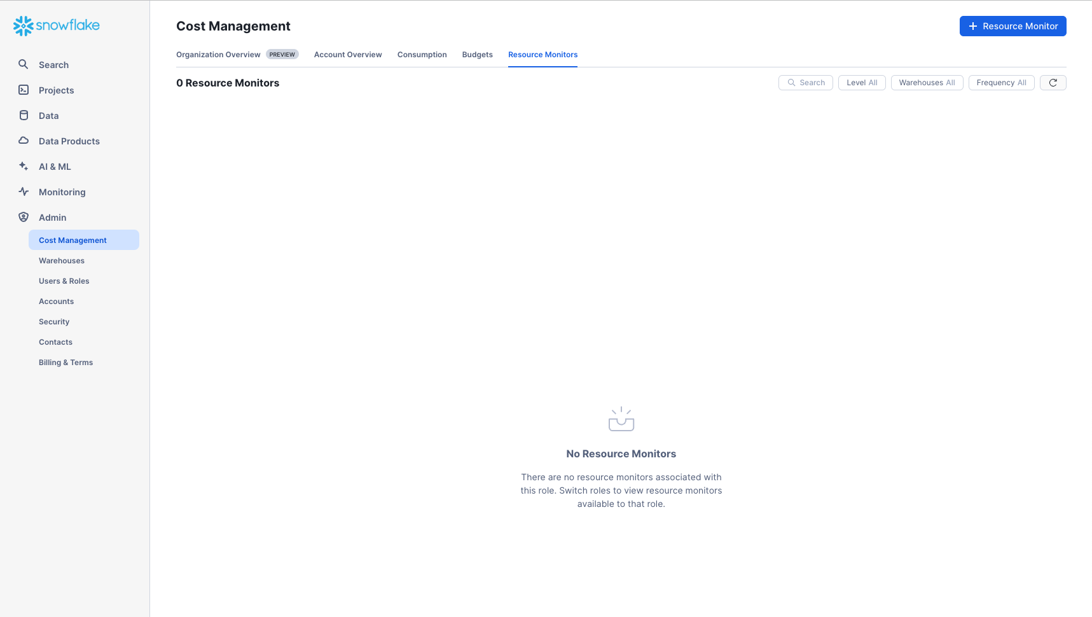Click the Search resource monitors field
The image size is (1092, 617).
[x=805, y=82]
